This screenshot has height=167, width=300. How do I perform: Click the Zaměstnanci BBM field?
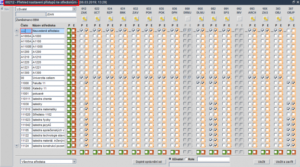coord(46,20)
